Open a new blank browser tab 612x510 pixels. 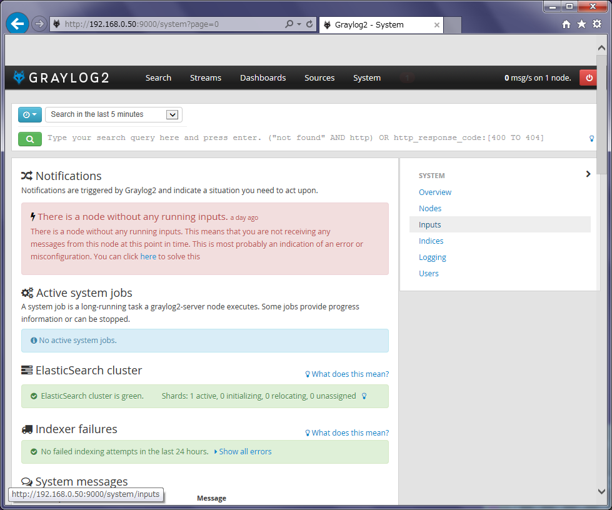click(453, 25)
